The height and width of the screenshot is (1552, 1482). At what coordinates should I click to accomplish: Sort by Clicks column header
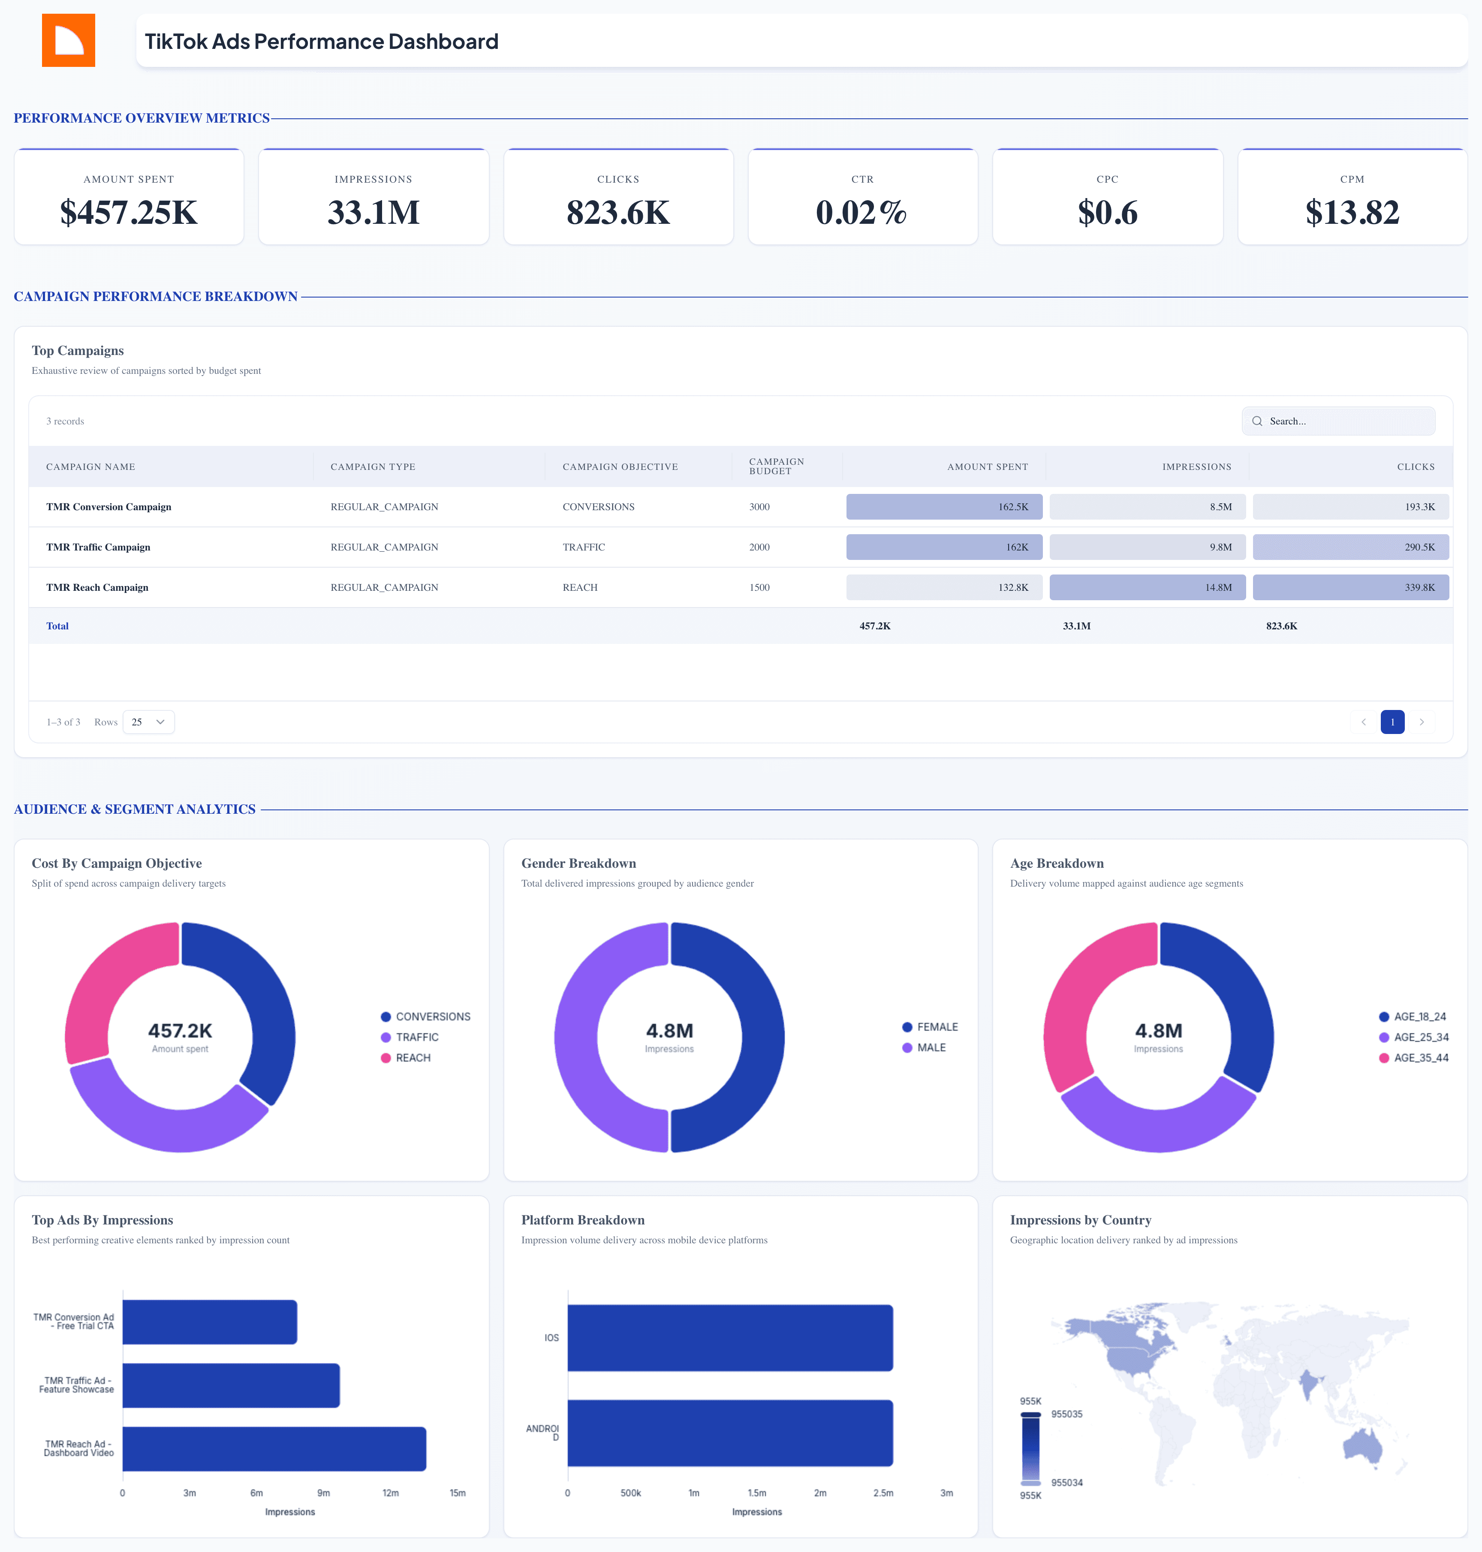click(1416, 467)
